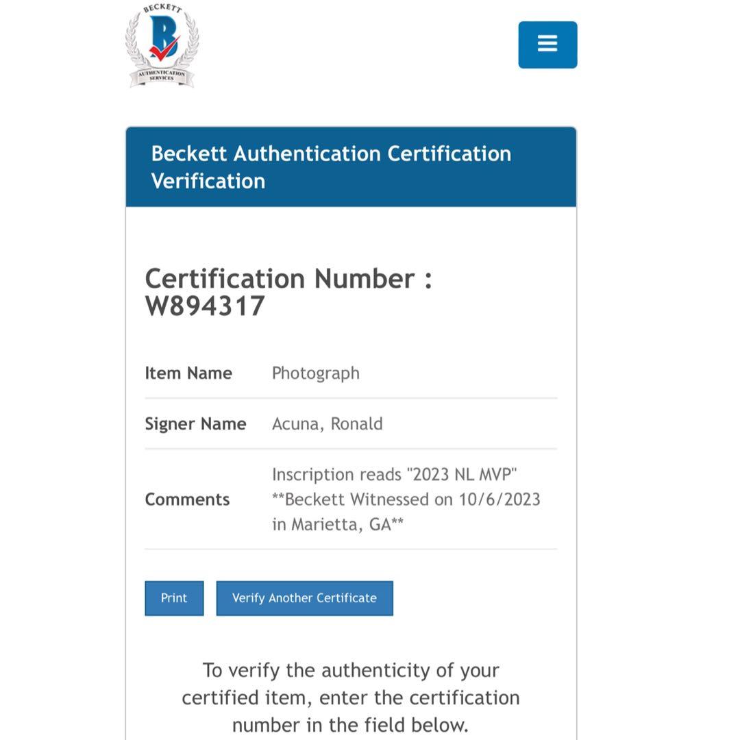Click the Beckett Witnessed on 10/6/2023 line
This screenshot has height=740, width=740.
tap(406, 500)
